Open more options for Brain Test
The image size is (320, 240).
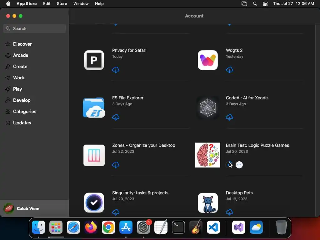tap(239, 165)
